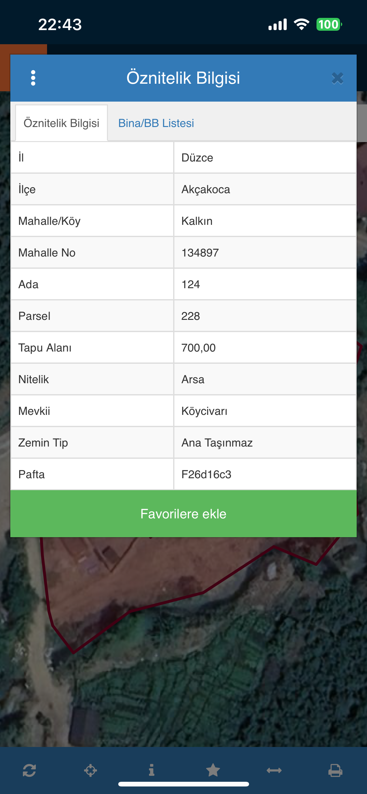The image size is (367, 794).
Task: Tap the Akçakoca district value
Action: [265, 189]
